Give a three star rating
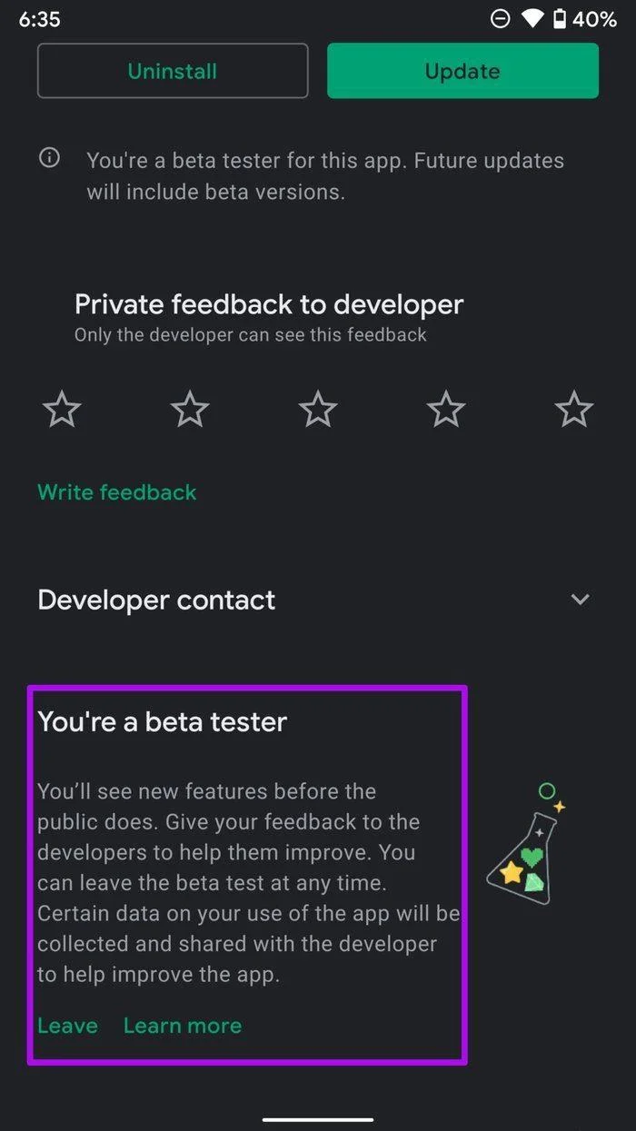 318,410
